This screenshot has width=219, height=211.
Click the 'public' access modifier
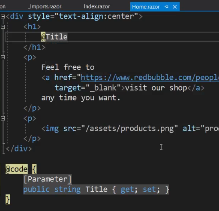coord(36,190)
